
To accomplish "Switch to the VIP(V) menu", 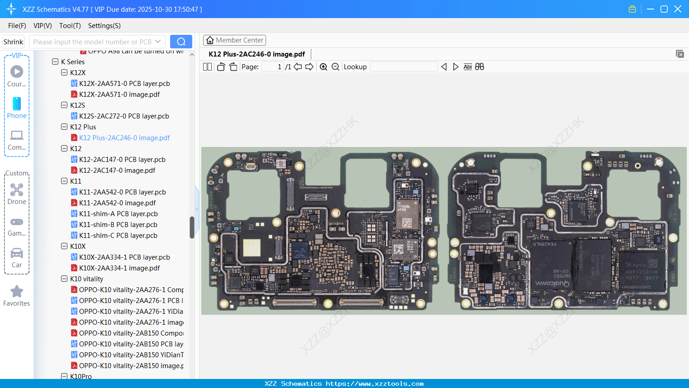I will coord(42,26).
